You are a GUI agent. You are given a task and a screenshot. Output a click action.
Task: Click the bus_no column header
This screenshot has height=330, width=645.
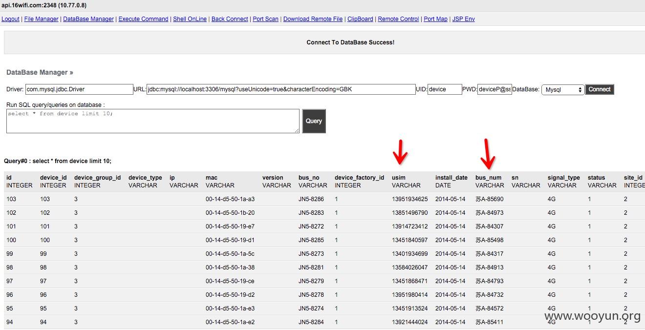point(309,178)
